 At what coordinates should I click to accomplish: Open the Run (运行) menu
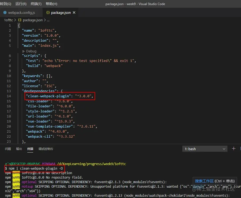coord(21,4)
